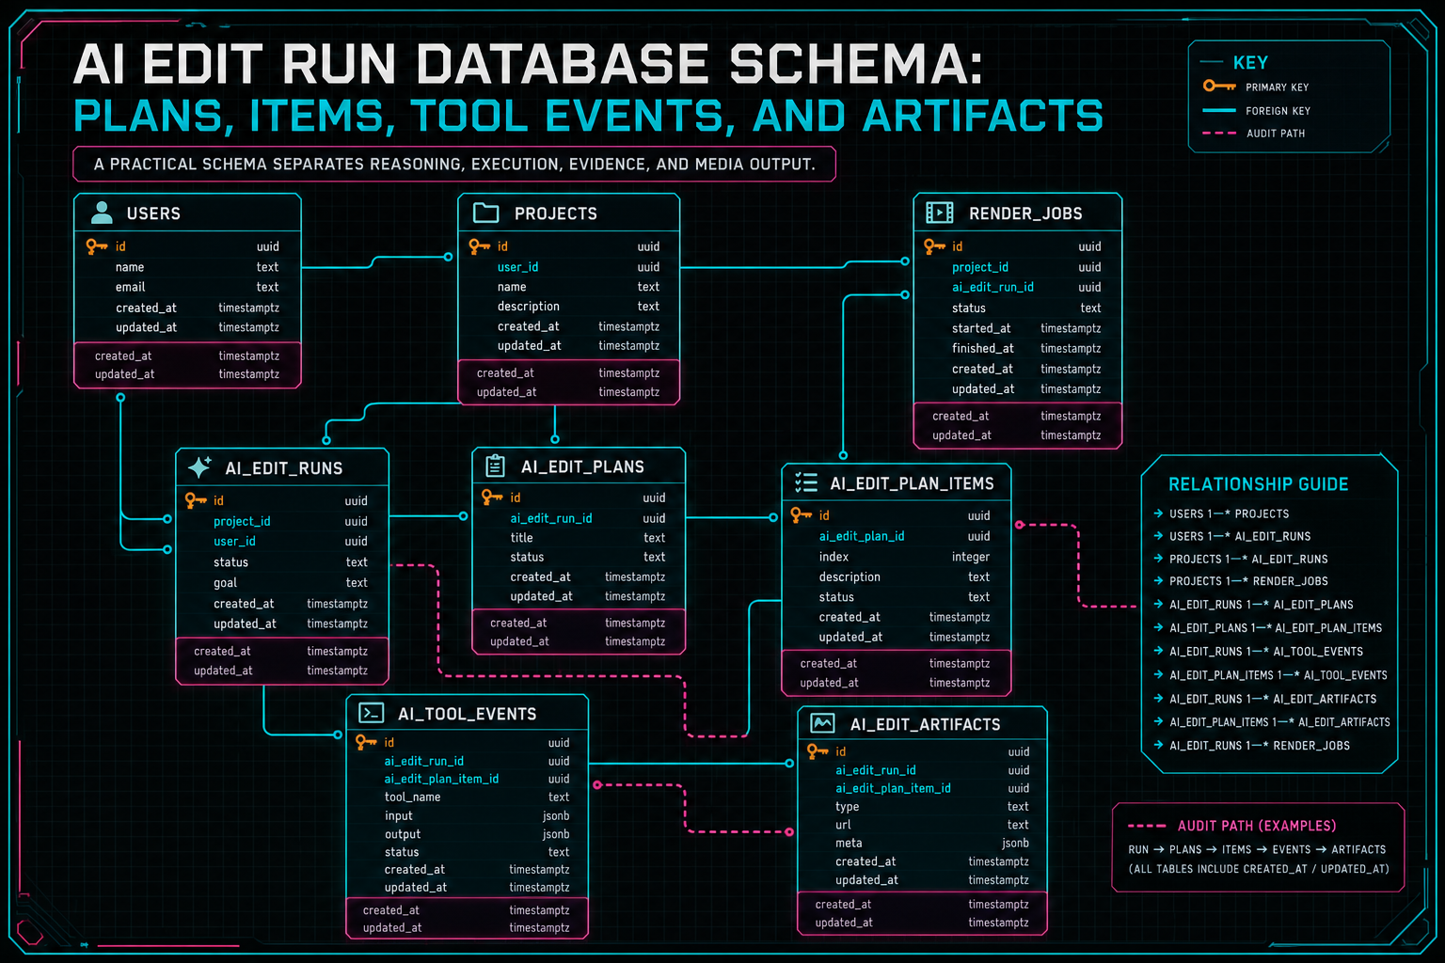The width and height of the screenshot is (1445, 963).
Task: Click the terminal prompt icon beside AI_TOOL_EVENTS
Action: pos(371,713)
